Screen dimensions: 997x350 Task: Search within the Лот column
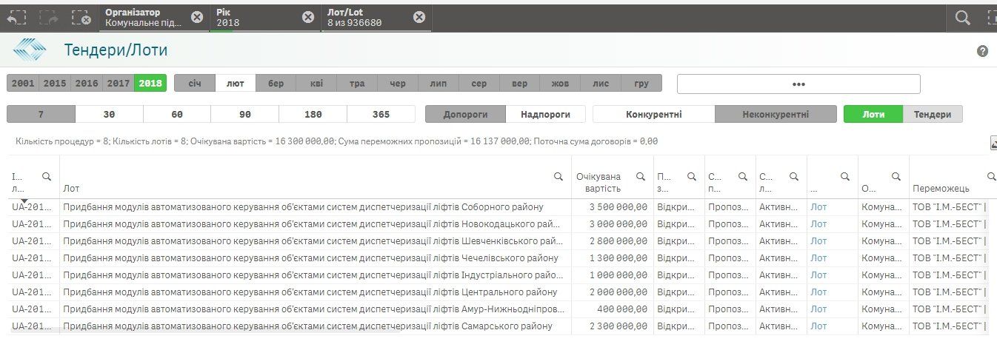click(559, 177)
